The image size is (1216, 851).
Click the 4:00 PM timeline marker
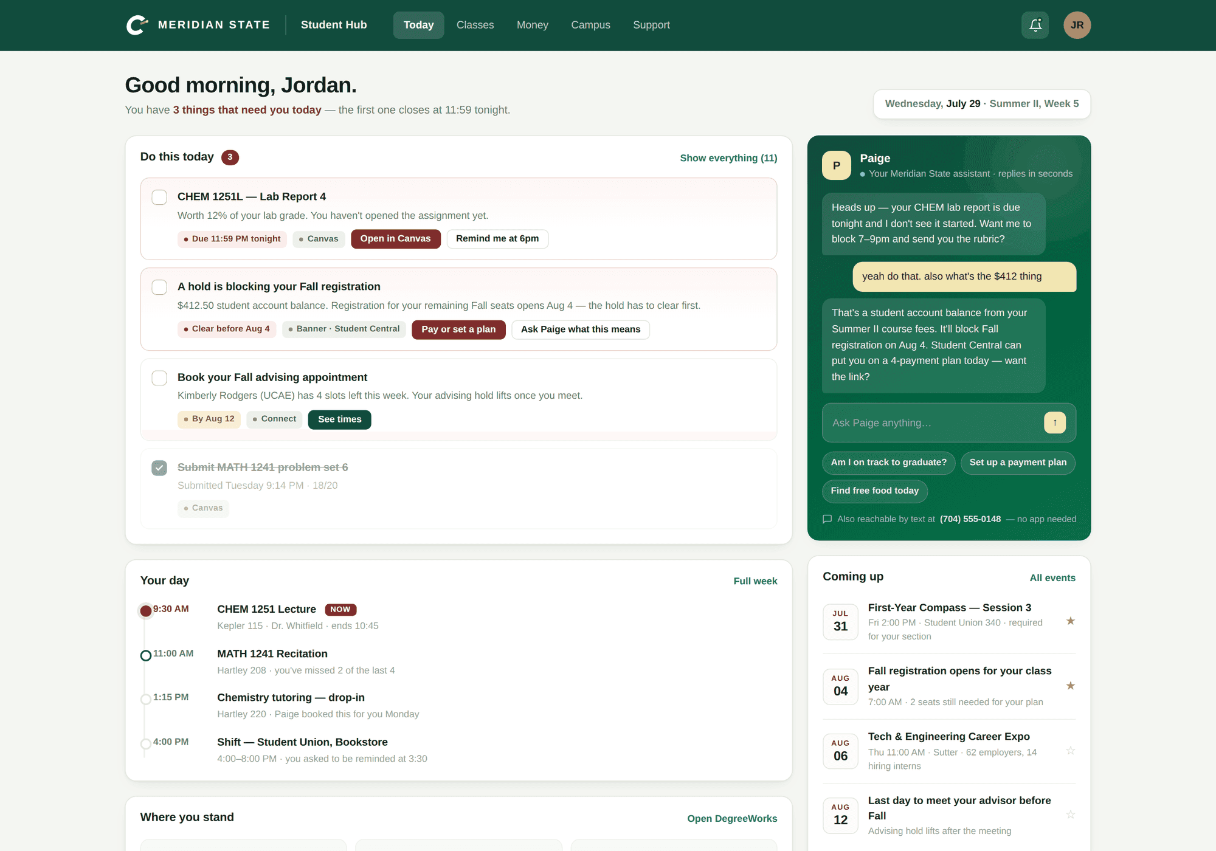[x=146, y=744]
